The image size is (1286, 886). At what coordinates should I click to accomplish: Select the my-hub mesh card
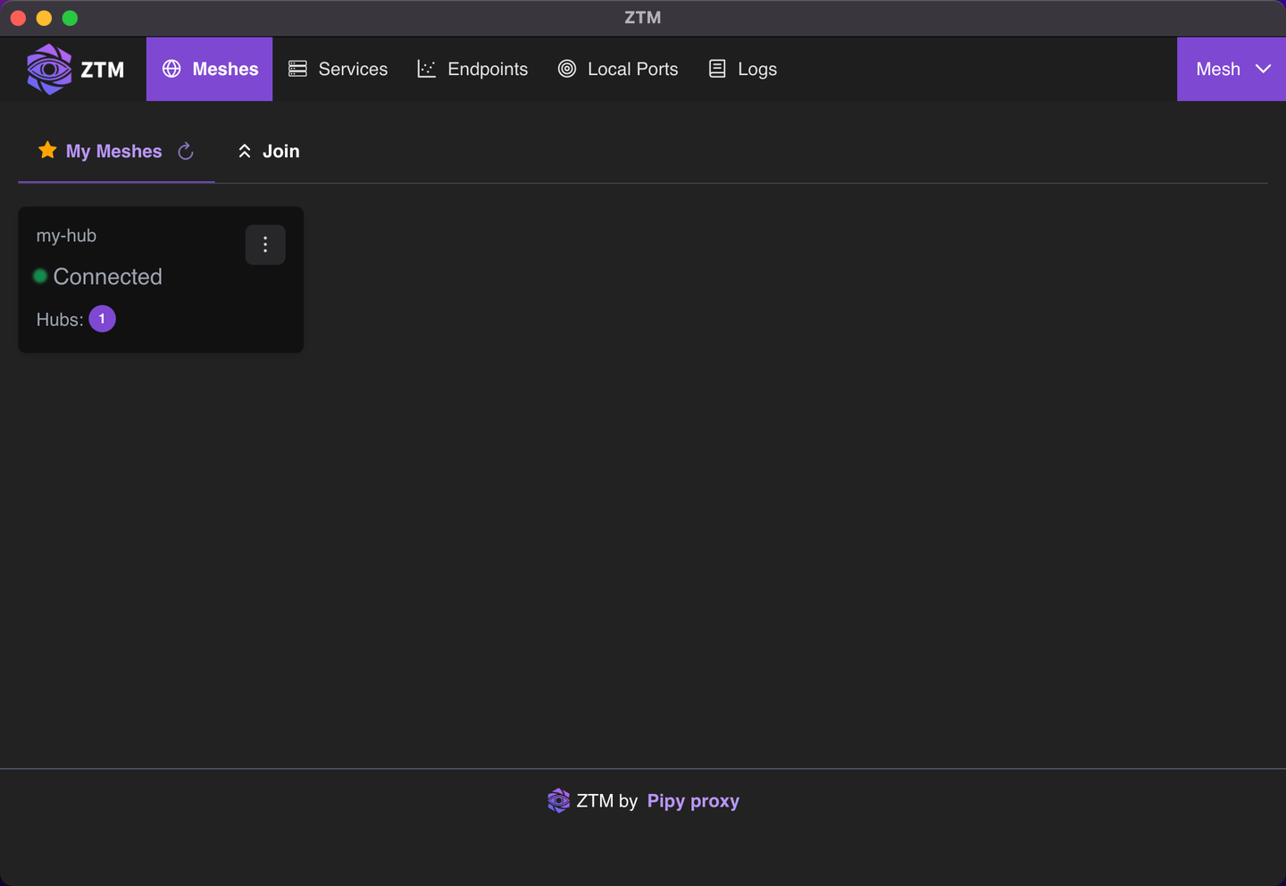161,280
